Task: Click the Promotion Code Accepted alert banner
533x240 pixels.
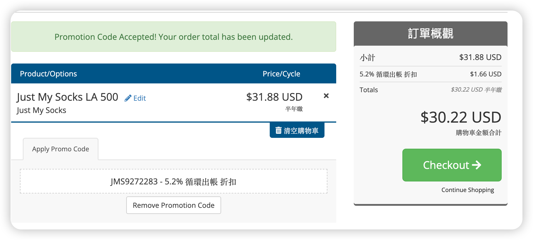Action: 173,37
